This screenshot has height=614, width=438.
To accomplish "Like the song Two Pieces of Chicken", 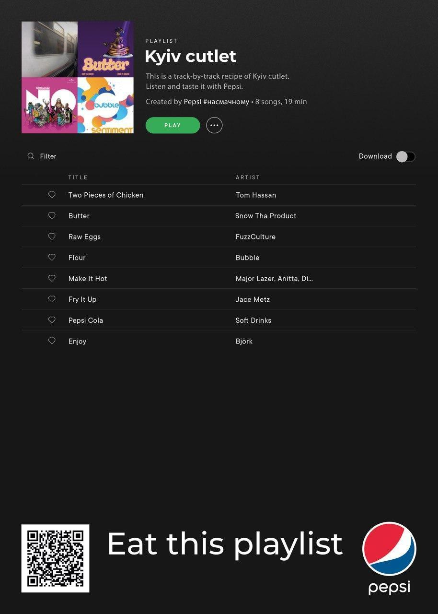I will [x=52, y=195].
